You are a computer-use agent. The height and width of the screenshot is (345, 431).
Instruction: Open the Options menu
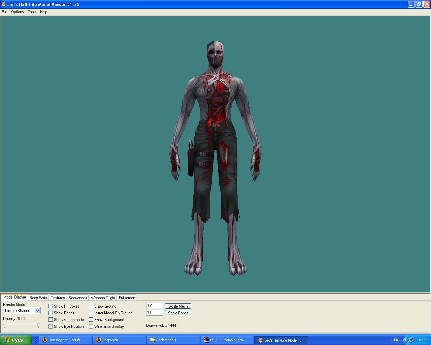[18, 12]
